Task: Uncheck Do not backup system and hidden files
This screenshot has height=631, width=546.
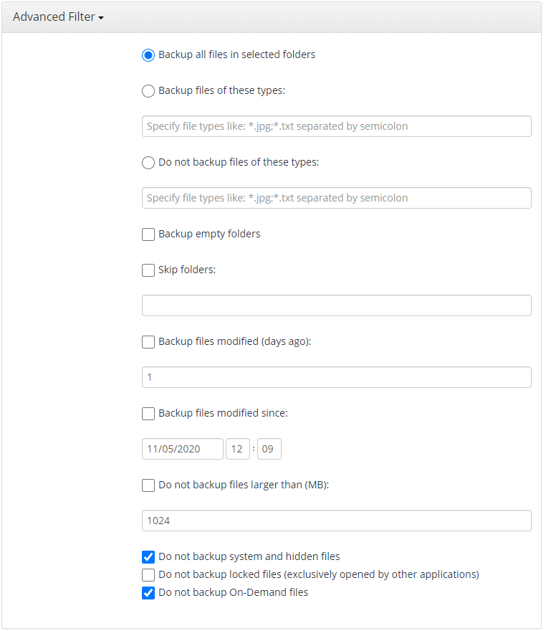Action: [x=148, y=557]
